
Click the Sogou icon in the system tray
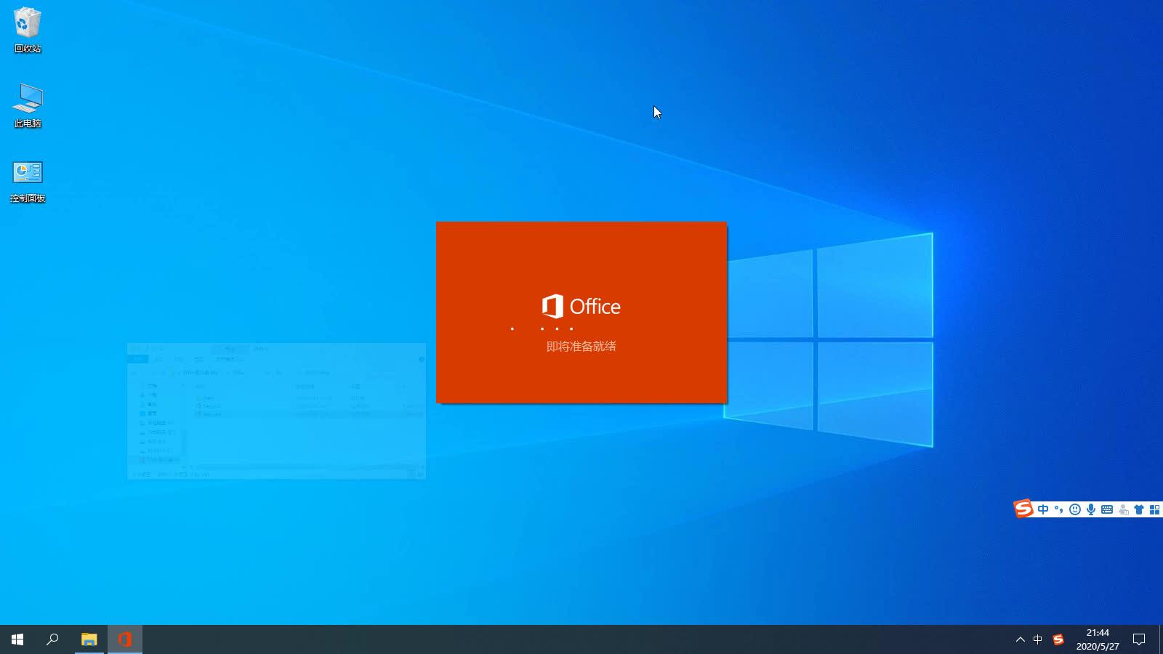tap(1058, 639)
